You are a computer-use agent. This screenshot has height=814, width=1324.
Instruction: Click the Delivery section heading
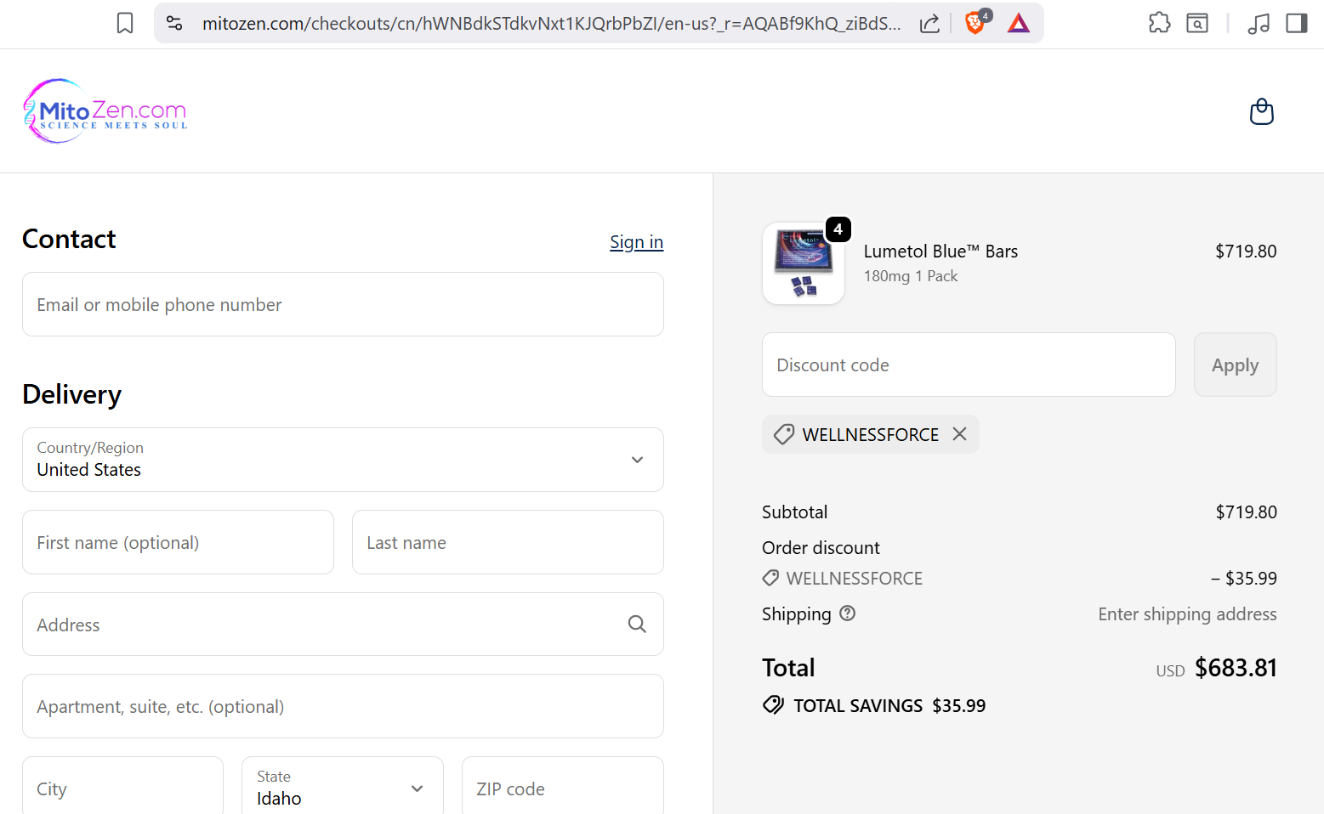(x=72, y=394)
